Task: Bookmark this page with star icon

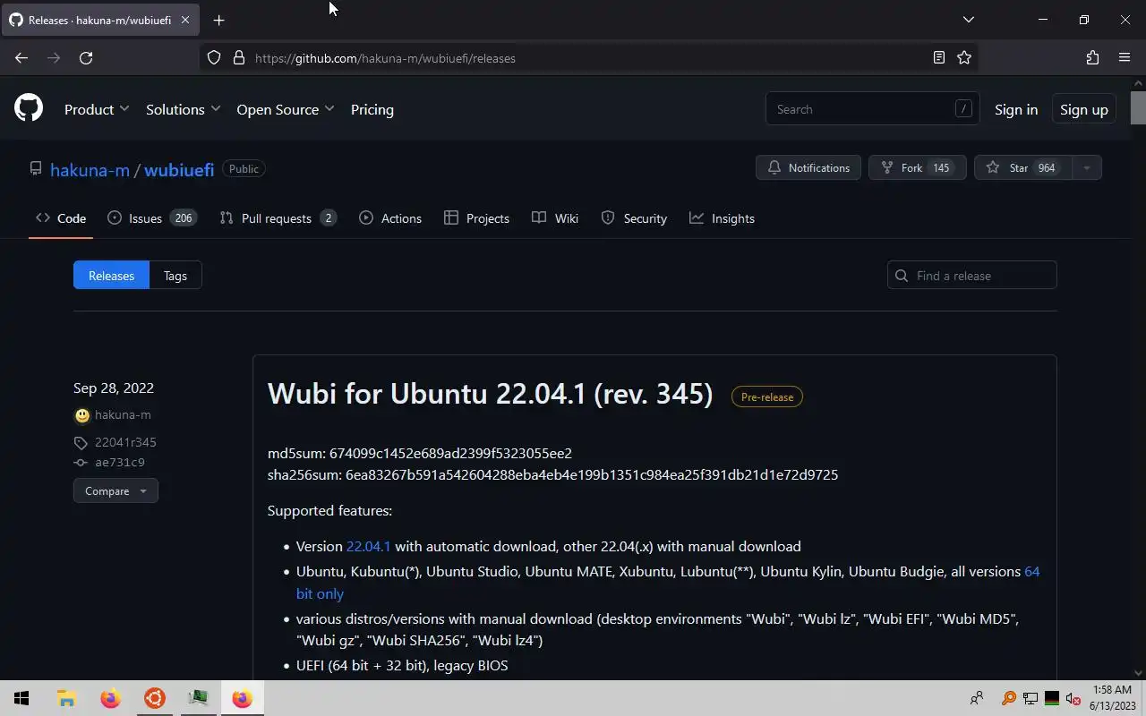Action: [x=964, y=58]
